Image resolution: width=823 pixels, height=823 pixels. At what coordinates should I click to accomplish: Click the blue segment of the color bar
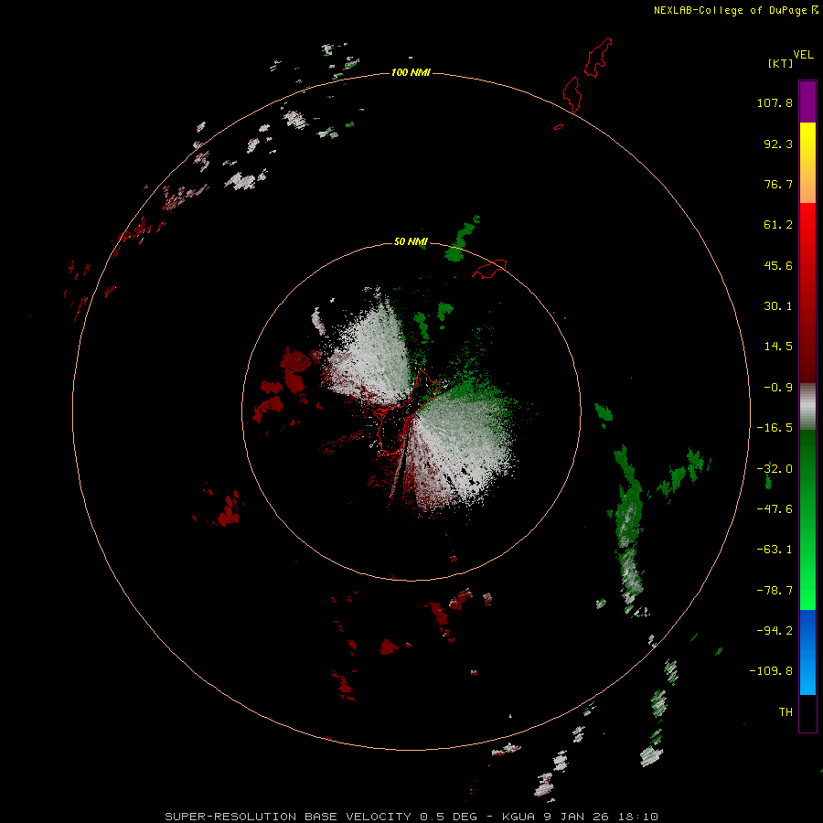(x=807, y=652)
